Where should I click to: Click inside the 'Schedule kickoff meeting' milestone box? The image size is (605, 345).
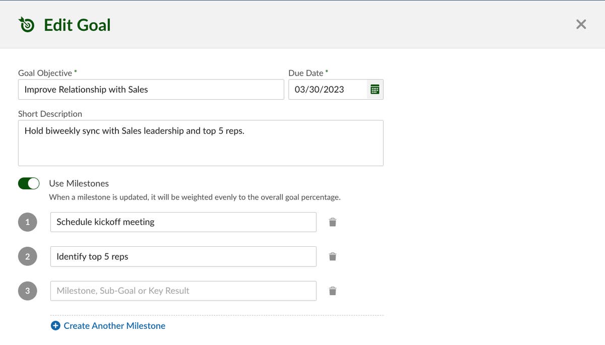183,222
